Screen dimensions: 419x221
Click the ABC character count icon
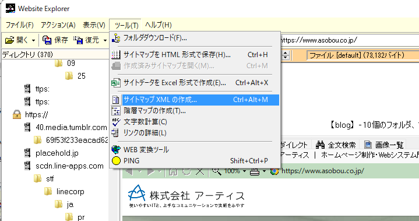(x=116, y=122)
